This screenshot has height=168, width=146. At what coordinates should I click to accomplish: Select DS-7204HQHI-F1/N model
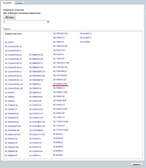pyautogui.click(x=13, y=126)
